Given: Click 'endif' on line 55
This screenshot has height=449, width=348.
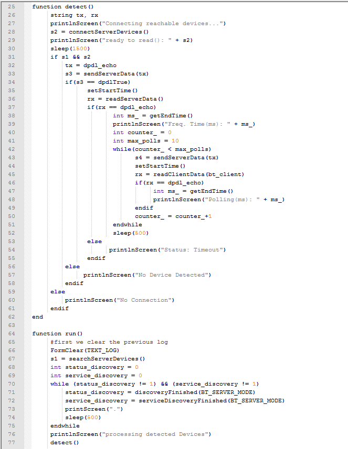Looking at the screenshot, I should tap(96, 258).
